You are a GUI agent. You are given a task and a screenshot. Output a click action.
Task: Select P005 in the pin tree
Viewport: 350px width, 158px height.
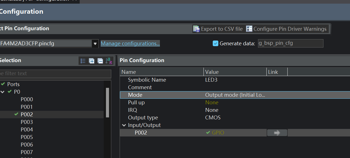[x=27, y=137]
